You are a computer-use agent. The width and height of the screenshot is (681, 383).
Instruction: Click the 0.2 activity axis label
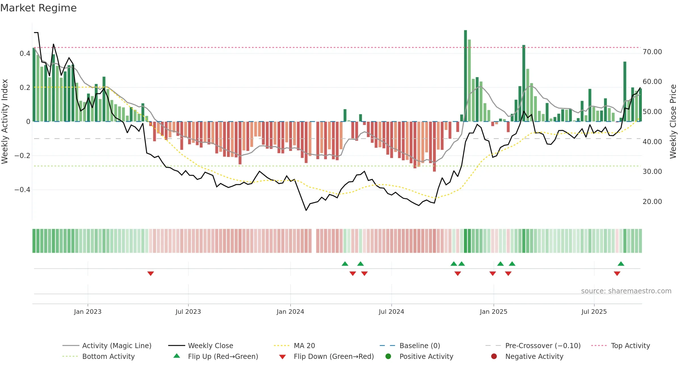point(25,87)
